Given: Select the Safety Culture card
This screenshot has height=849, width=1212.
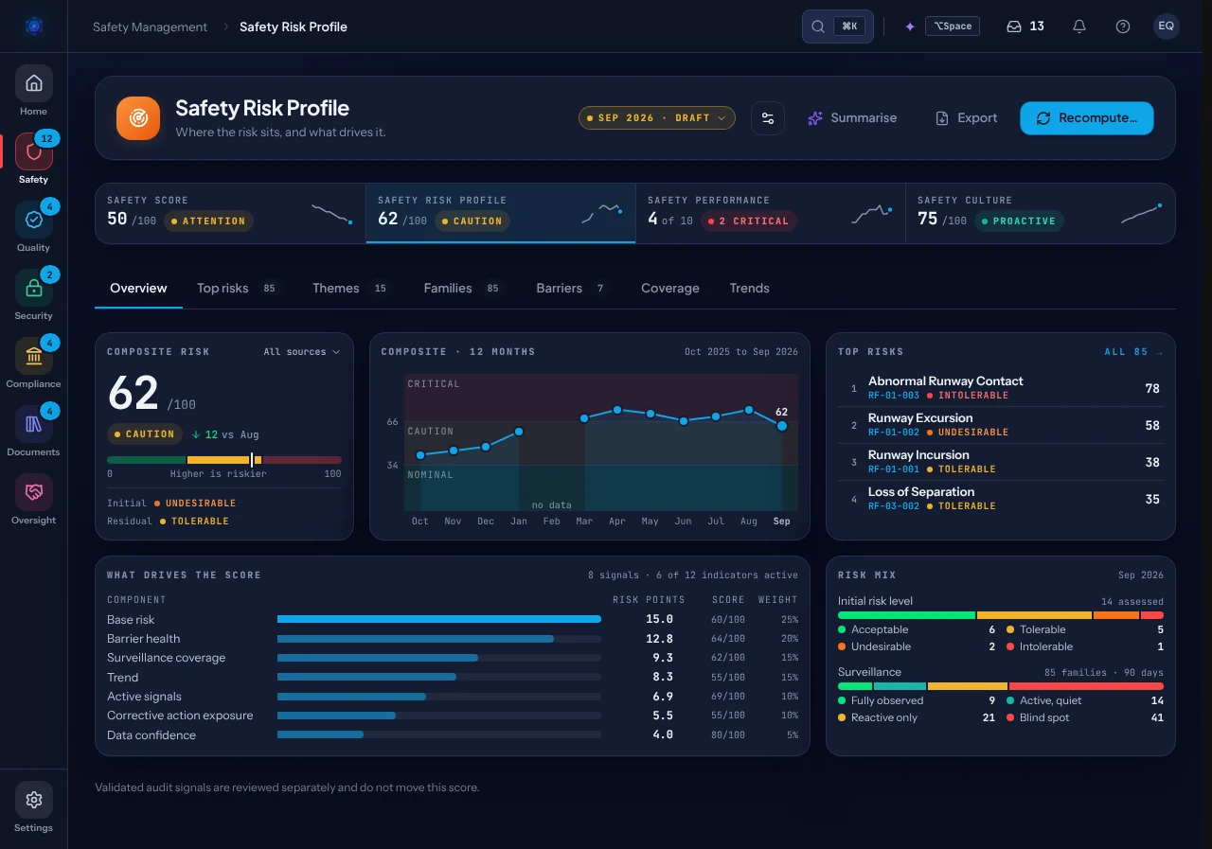Looking at the screenshot, I should point(1041,213).
